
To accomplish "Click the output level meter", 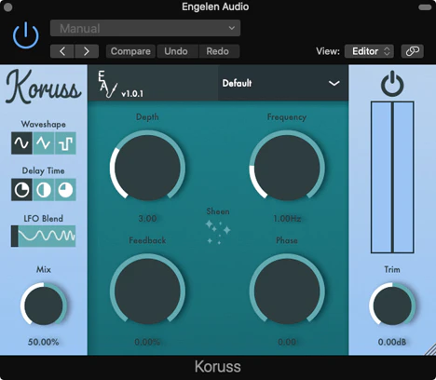I will click(392, 177).
